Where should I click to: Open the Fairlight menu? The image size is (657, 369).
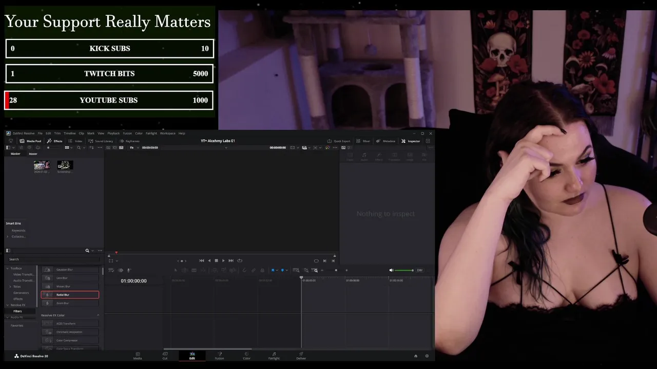151,133
